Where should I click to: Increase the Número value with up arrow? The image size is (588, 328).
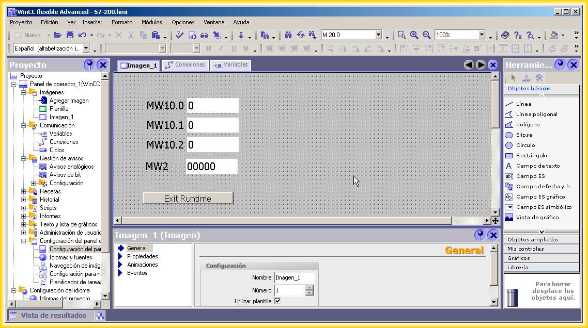(310, 288)
